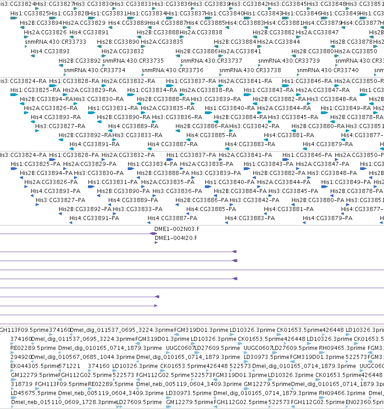
Task: Click the Dmel_dig_010567_0685_1044.3prime EST label
Action: (x=83, y=357)
